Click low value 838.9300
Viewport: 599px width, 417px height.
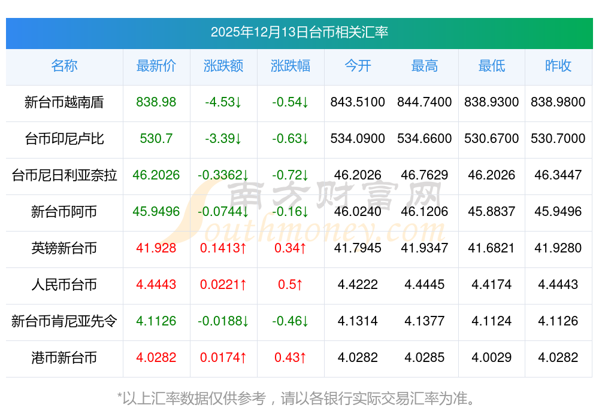click(492, 102)
